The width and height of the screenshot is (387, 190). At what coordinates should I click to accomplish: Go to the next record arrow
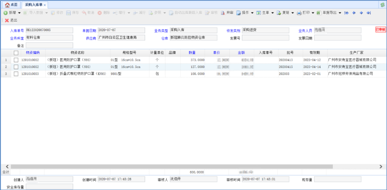pyautogui.click(x=361, y=13)
